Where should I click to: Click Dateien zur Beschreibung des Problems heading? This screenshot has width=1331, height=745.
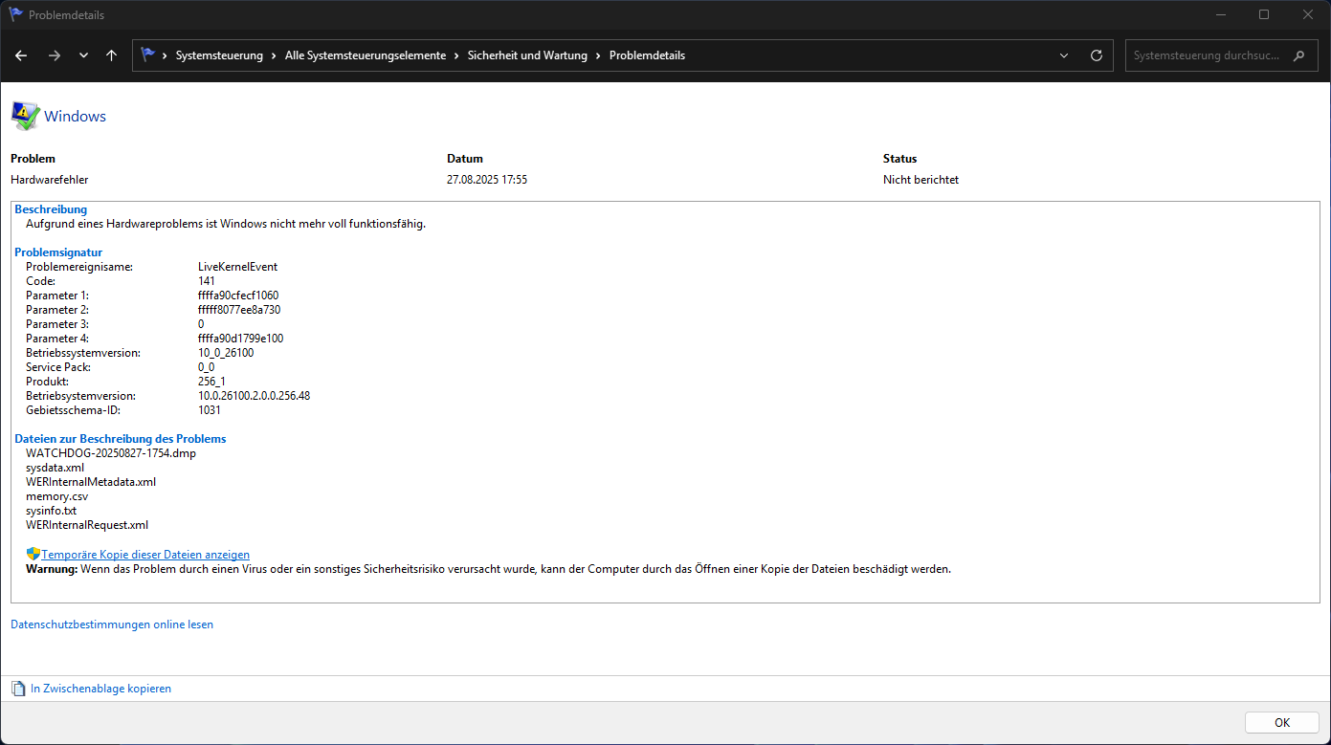121,439
